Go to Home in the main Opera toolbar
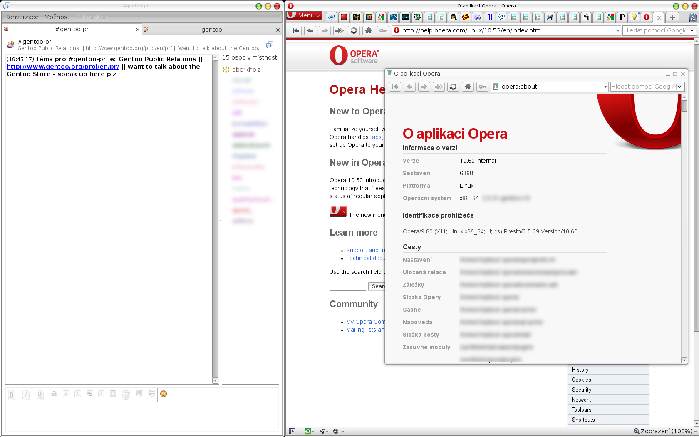Viewport: 699px width, 437px height. [368, 30]
